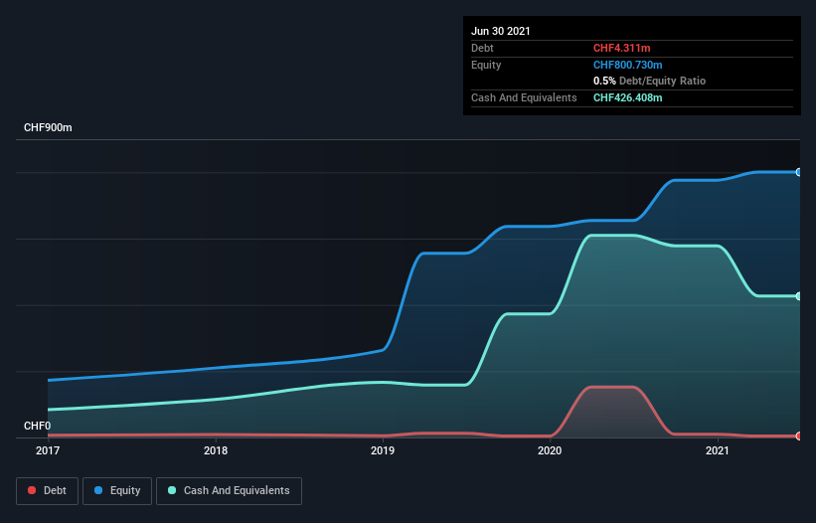
Task: Click the CHF4.311m debt value
Action: [x=622, y=48]
